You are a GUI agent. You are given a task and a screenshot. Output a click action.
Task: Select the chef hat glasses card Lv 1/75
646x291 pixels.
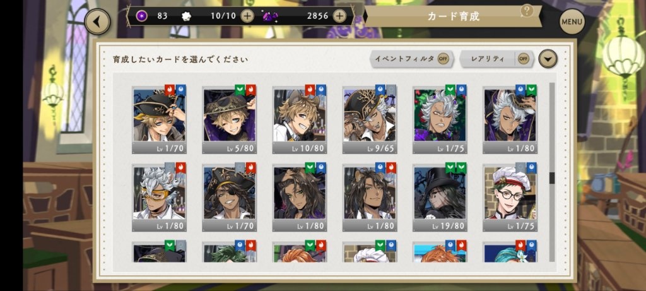(510, 197)
